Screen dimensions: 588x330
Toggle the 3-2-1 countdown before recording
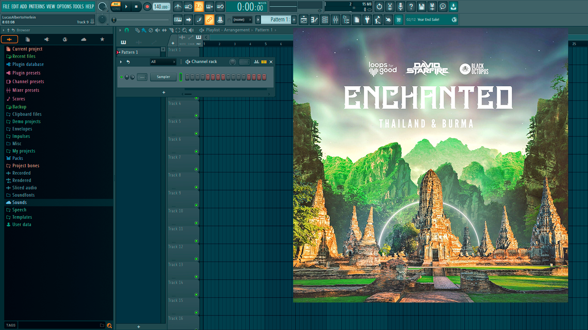pyautogui.click(x=198, y=6)
